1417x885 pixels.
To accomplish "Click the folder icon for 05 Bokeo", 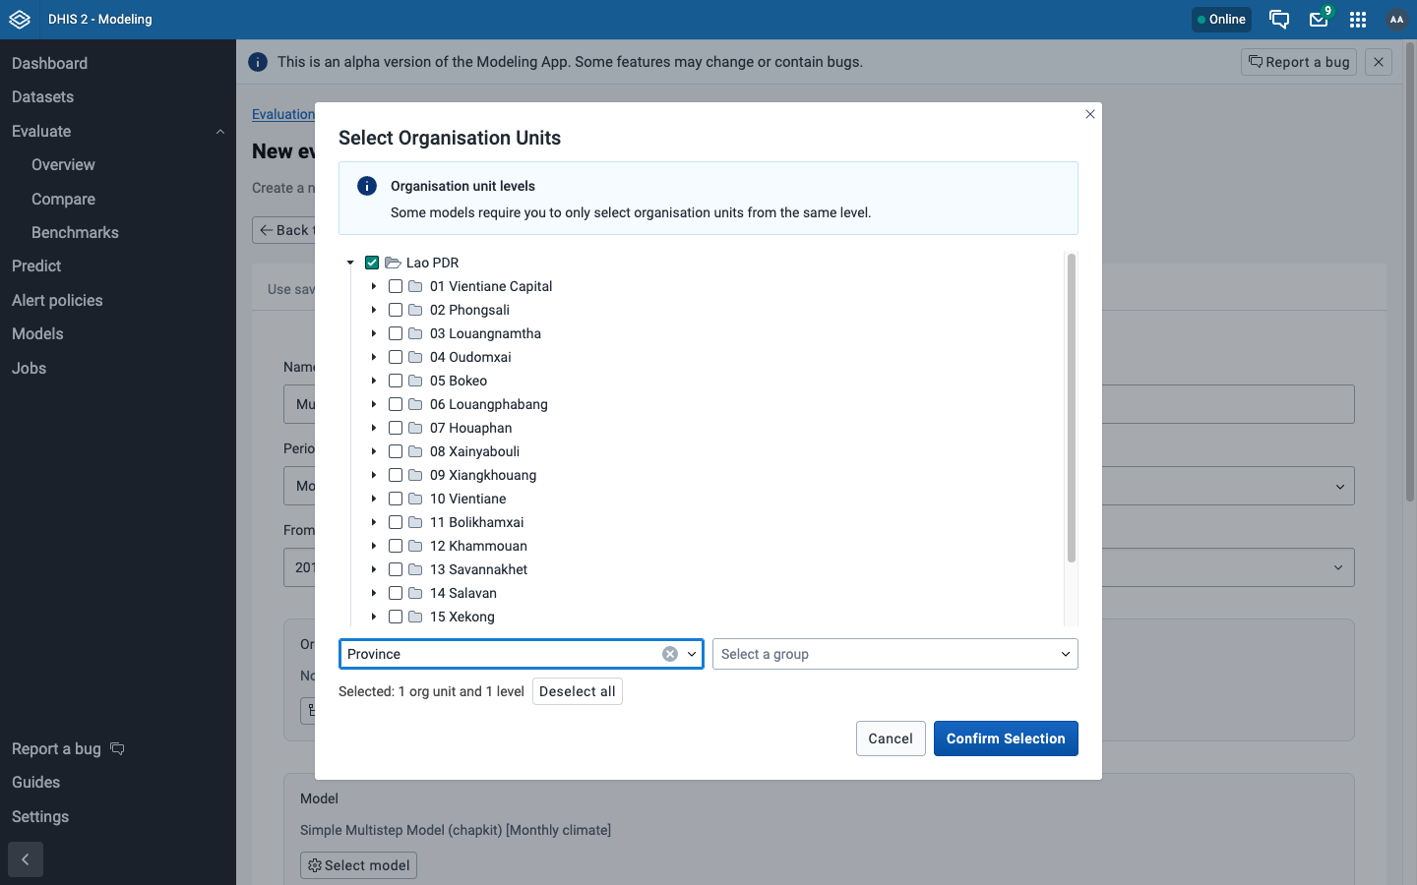I will pyautogui.click(x=415, y=381).
